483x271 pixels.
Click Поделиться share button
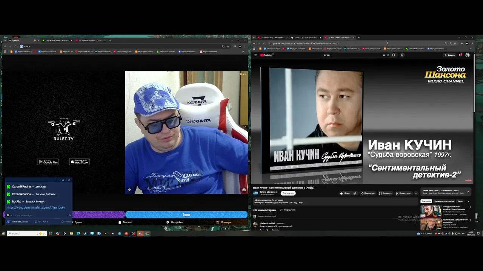[368, 193]
